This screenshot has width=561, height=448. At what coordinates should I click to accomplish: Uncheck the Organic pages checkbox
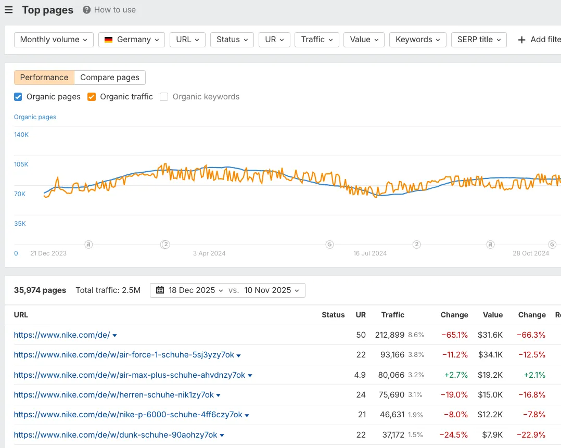[x=17, y=97]
